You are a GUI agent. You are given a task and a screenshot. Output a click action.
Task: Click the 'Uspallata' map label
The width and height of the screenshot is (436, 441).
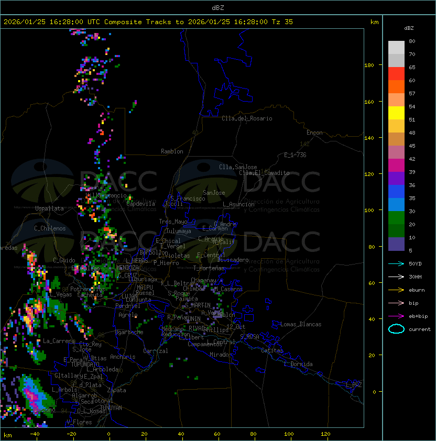pos(49,208)
